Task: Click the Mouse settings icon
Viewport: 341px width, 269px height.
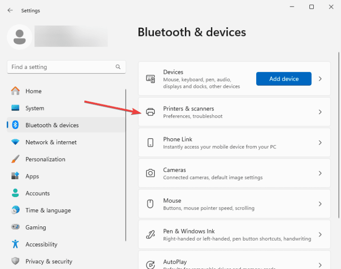Action: 150,204
